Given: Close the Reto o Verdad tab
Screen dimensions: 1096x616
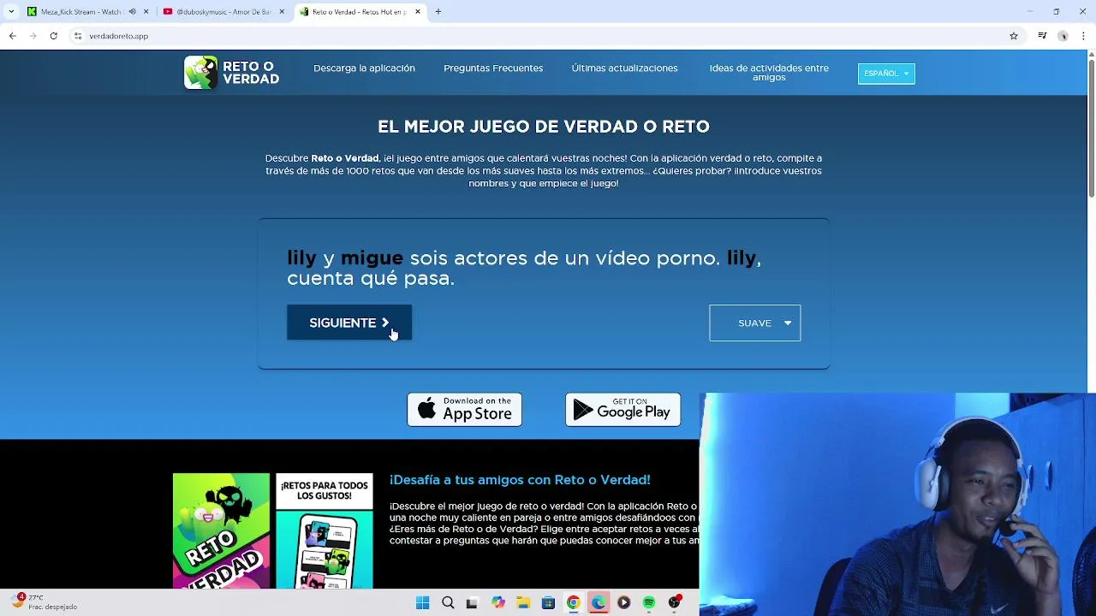Looking at the screenshot, I should click(x=418, y=12).
